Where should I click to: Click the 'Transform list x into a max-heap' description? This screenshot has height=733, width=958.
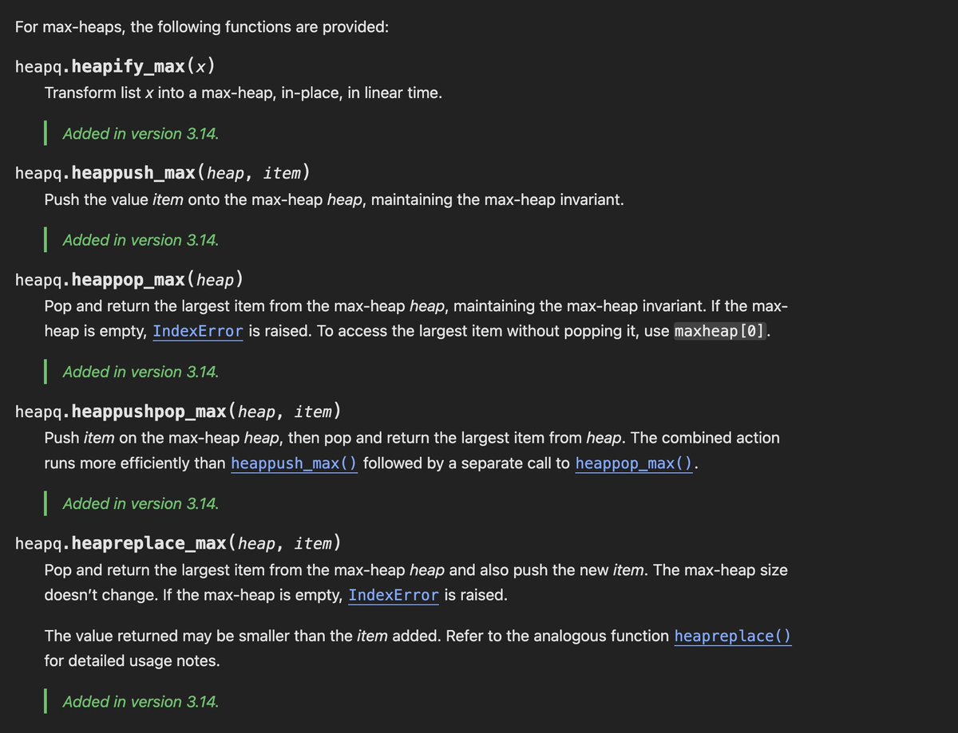tap(243, 93)
